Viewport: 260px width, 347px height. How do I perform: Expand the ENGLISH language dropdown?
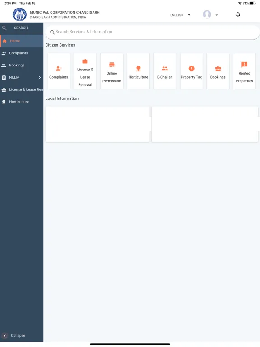pos(180,15)
